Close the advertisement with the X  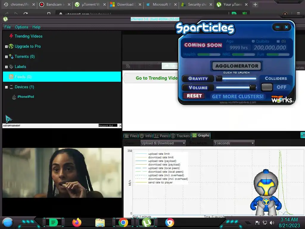pos(120,126)
